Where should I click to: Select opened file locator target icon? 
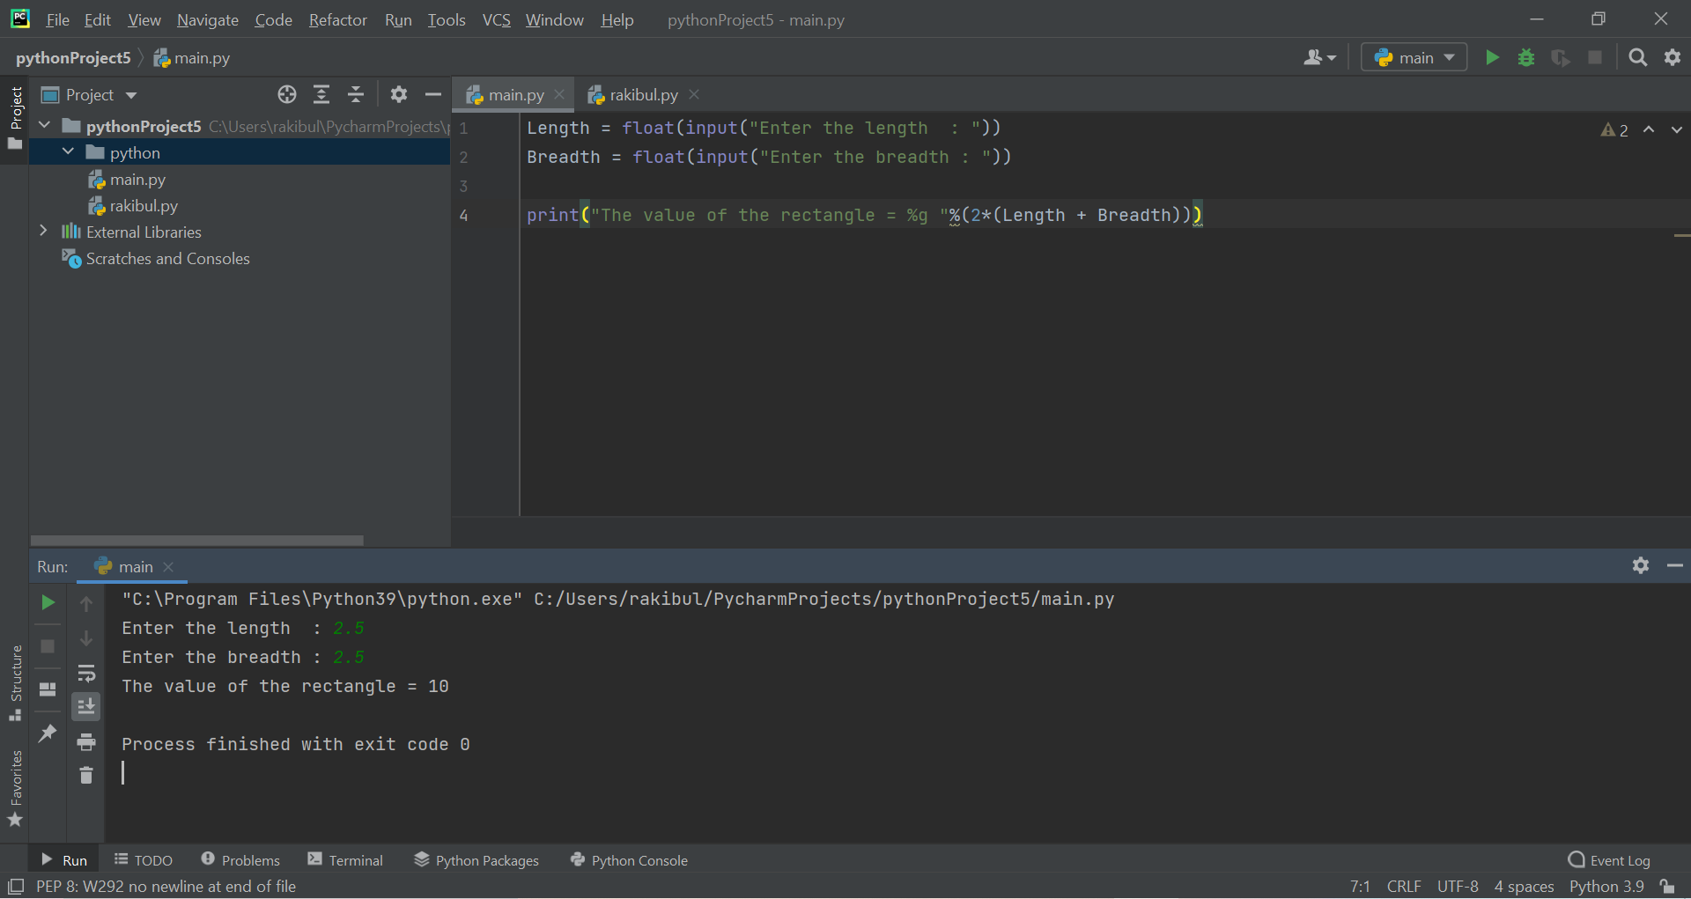pyautogui.click(x=287, y=95)
